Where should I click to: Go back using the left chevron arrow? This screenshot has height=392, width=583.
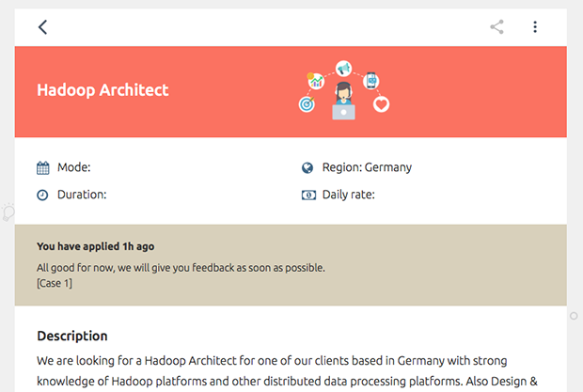click(x=42, y=27)
